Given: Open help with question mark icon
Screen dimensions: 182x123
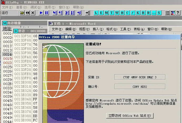Looking at the screenshot, I should click(x=178, y=13).
